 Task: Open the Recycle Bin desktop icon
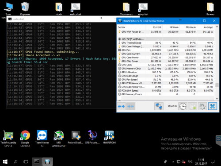coord(25,8)
